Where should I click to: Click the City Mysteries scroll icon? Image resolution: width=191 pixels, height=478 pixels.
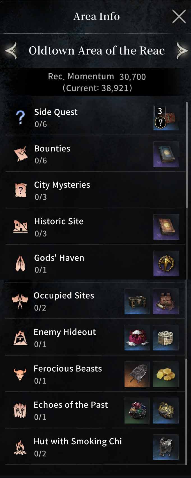[20, 190]
